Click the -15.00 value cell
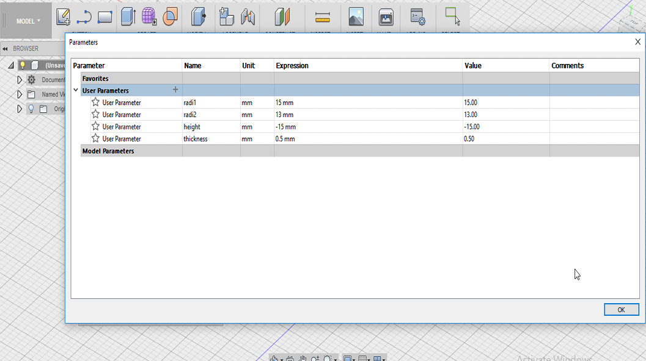The image size is (646, 361). [x=506, y=127]
